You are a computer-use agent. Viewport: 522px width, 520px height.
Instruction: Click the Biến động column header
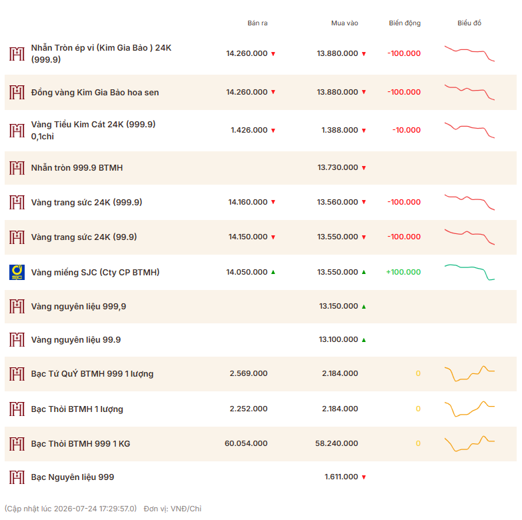[x=405, y=23]
